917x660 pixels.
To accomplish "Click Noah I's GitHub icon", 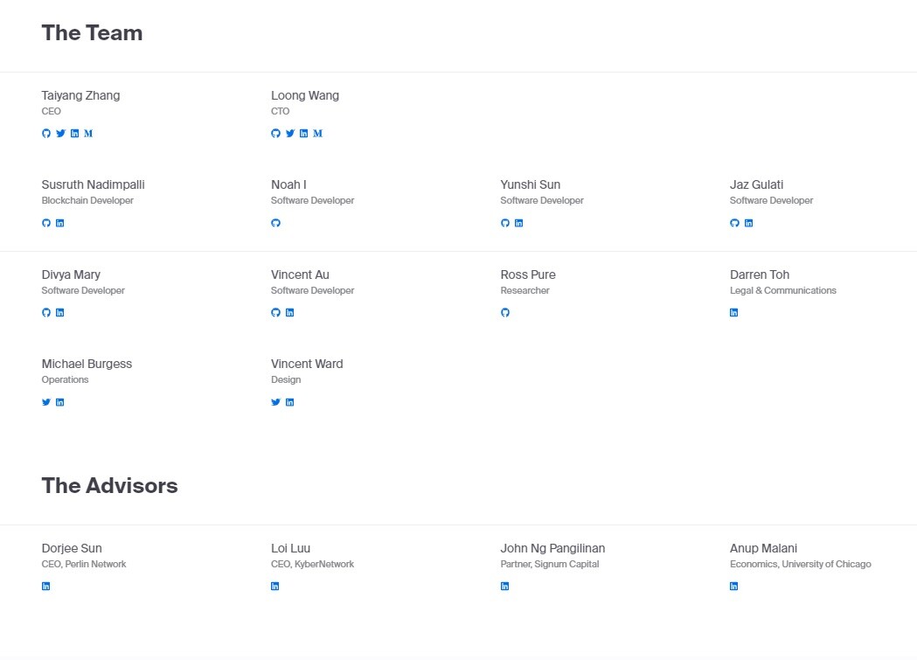I will click(x=275, y=223).
